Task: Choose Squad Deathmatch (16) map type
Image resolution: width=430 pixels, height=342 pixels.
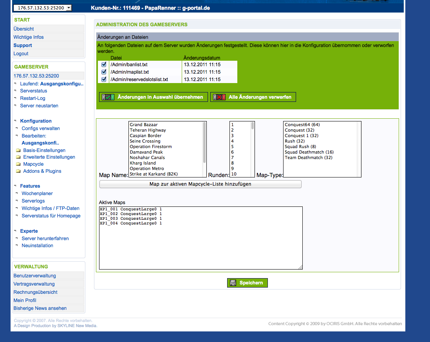Action: point(309,152)
